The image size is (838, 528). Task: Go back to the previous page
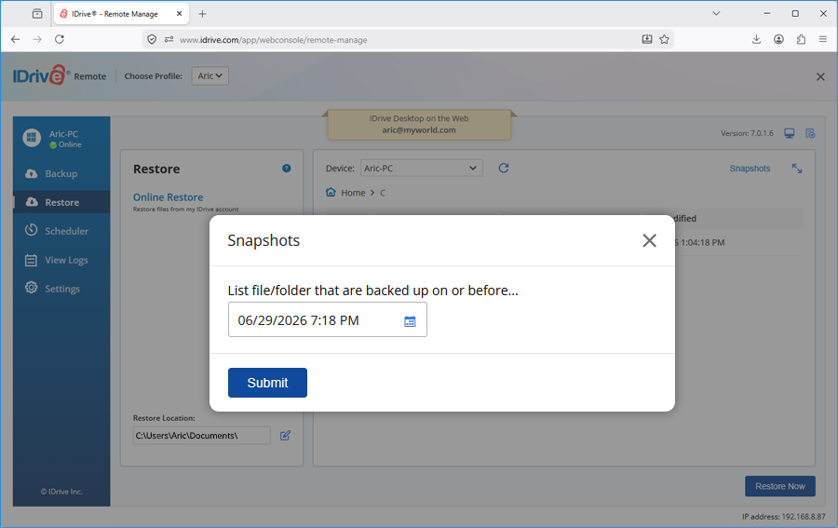(x=16, y=39)
